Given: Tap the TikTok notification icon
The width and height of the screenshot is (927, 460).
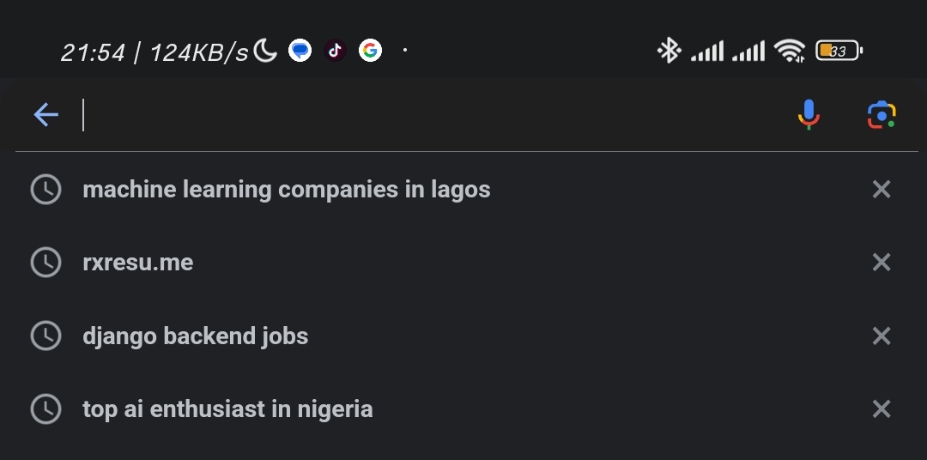Looking at the screenshot, I should 336,51.
